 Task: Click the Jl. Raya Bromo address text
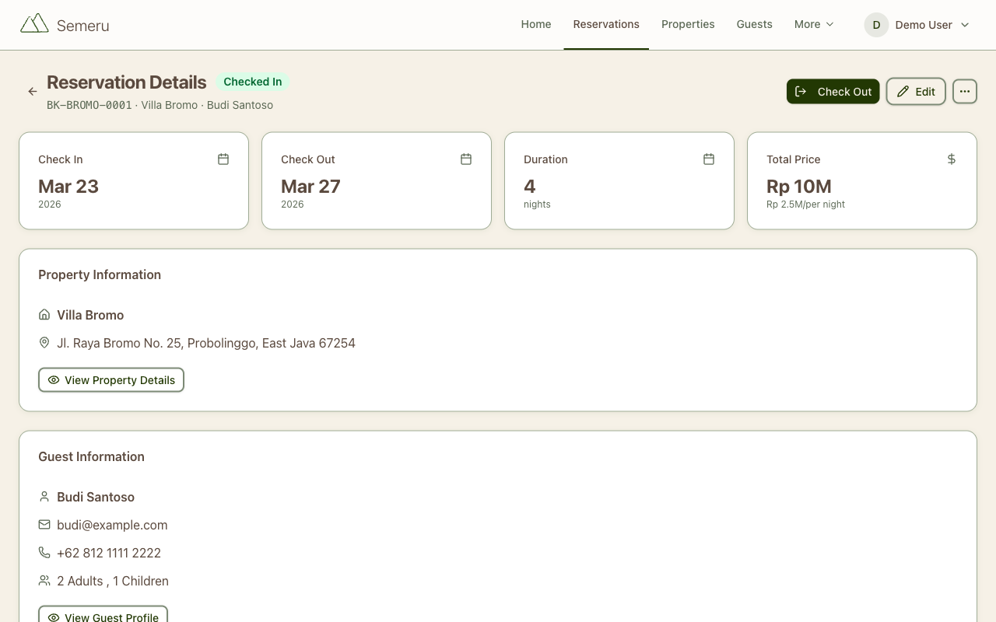click(x=206, y=343)
